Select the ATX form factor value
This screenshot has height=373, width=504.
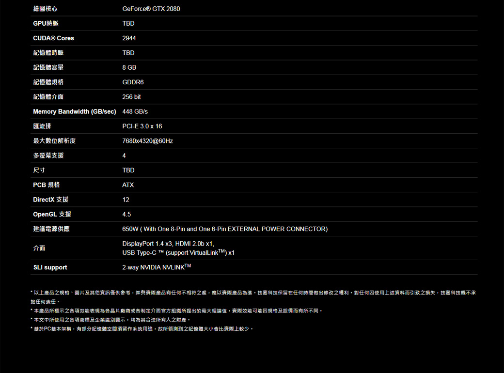tap(128, 185)
